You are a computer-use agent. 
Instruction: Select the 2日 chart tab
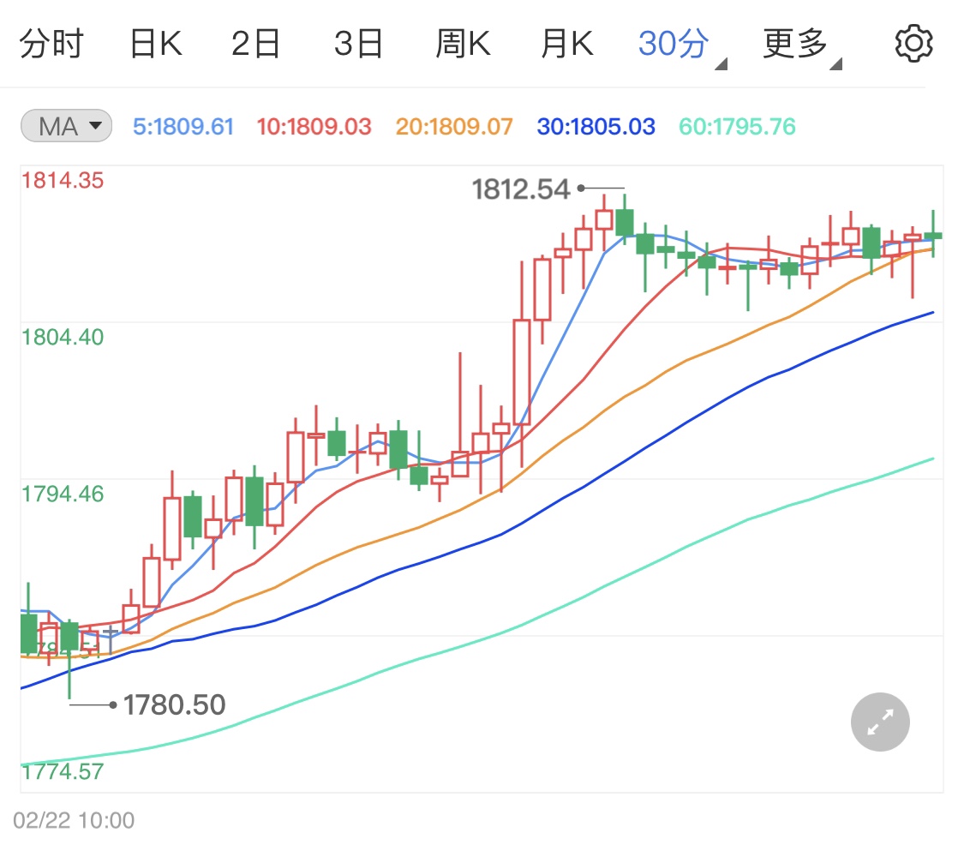(255, 44)
